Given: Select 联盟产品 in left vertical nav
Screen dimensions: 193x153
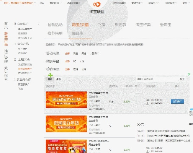Looking at the screenshot, I should point(6,39).
